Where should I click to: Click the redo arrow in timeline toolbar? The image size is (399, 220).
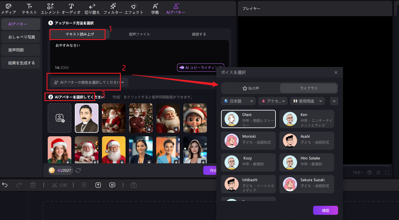19,185
